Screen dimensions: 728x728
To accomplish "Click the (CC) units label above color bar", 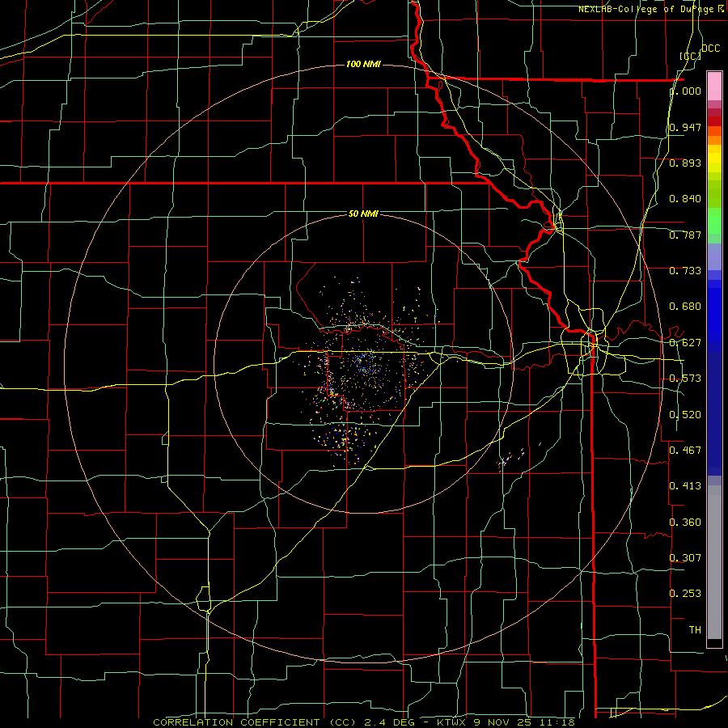I will (691, 56).
